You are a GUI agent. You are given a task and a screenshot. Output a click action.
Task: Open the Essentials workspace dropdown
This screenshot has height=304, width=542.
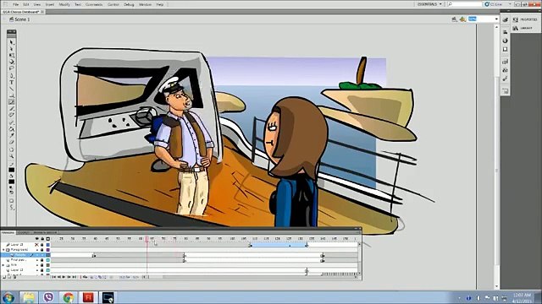[429, 4]
